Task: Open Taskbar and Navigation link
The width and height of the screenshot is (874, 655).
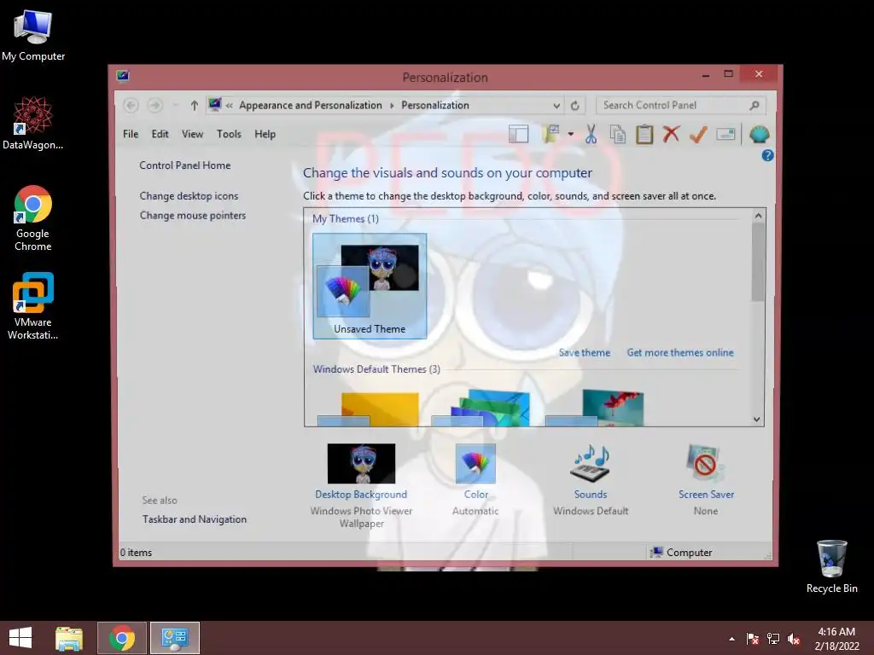Action: pyautogui.click(x=195, y=519)
